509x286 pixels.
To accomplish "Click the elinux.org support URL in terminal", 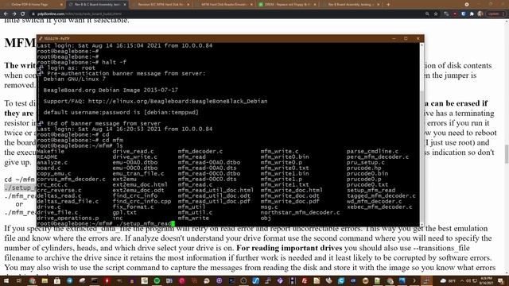I will (177, 101).
